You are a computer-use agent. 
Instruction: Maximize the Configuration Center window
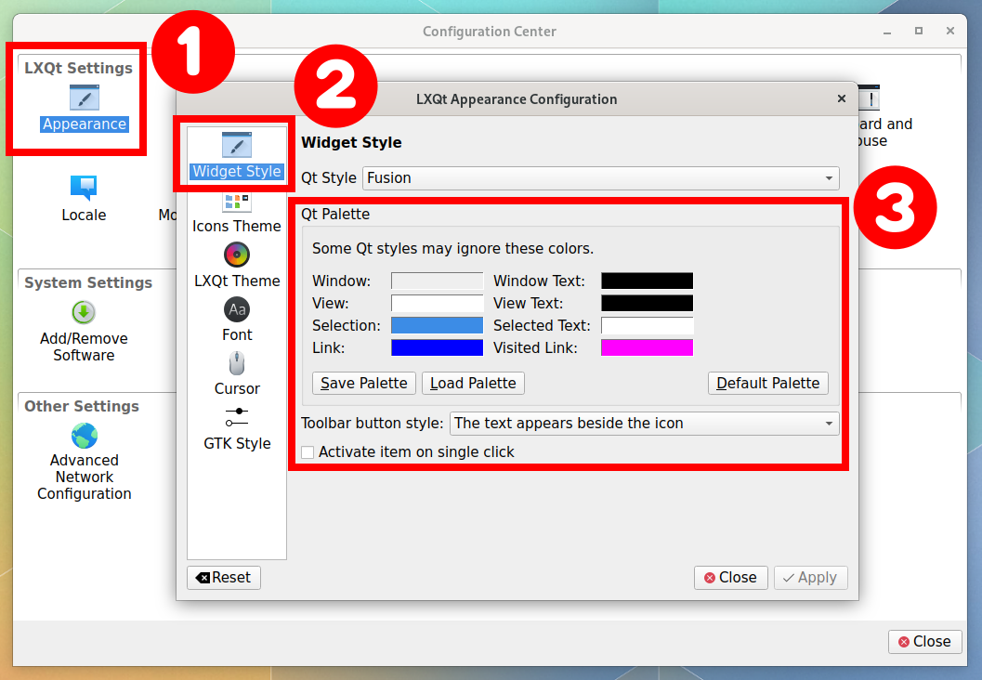point(919,31)
